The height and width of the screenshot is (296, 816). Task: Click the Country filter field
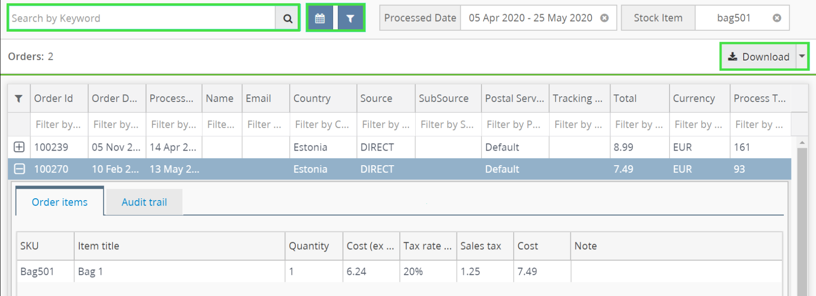click(323, 124)
